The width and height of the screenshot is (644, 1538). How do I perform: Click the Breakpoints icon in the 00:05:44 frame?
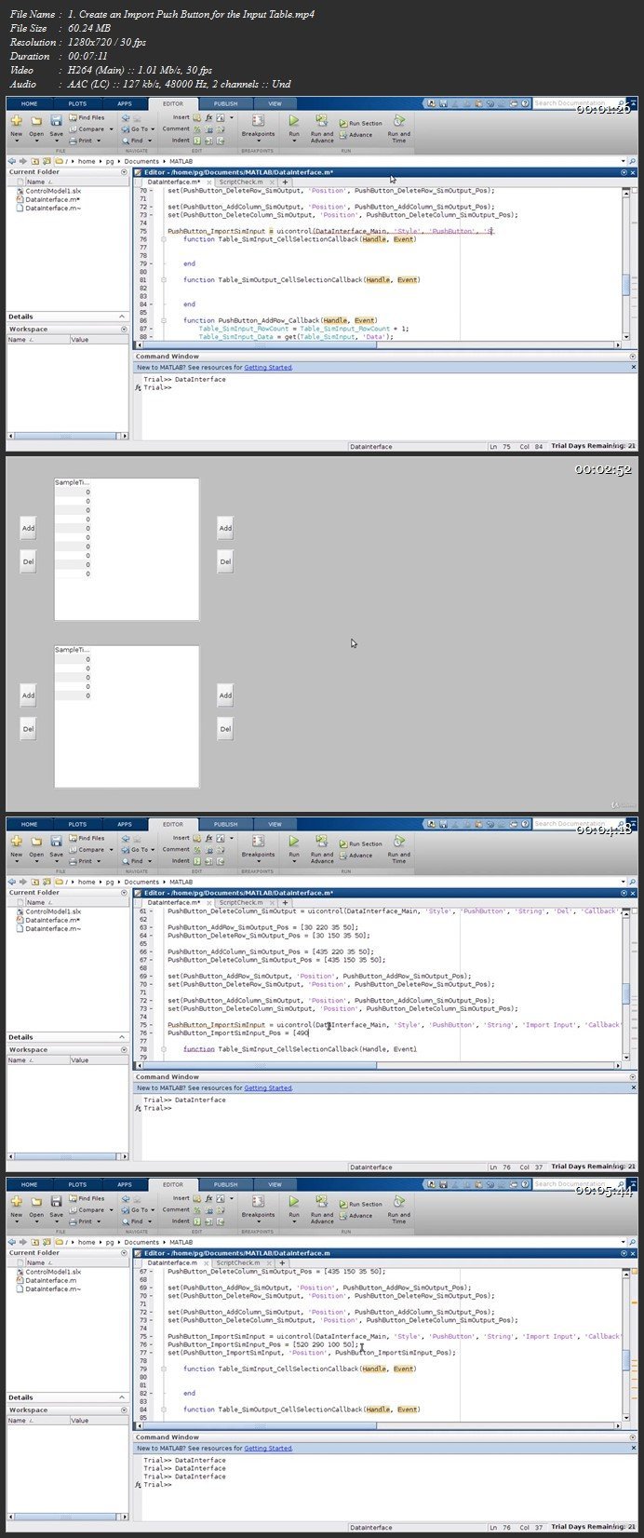click(258, 1201)
